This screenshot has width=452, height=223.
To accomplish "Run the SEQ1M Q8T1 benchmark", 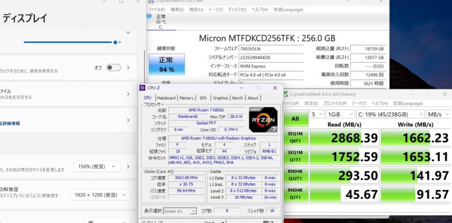I will pyautogui.click(x=295, y=137).
